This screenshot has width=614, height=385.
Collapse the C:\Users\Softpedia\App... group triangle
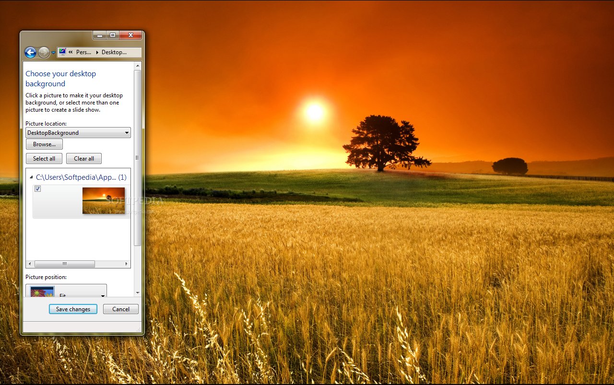pyautogui.click(x=31, y=177)
